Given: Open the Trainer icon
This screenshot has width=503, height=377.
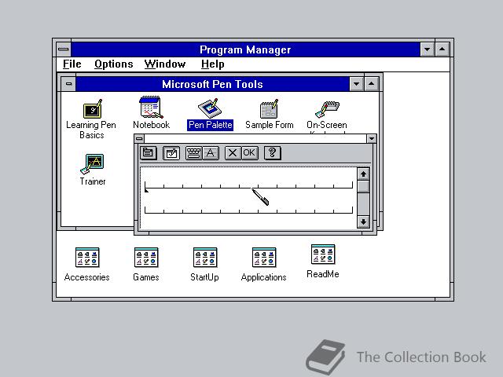Looking at the screenshot, I should click(x=93, y=164).
